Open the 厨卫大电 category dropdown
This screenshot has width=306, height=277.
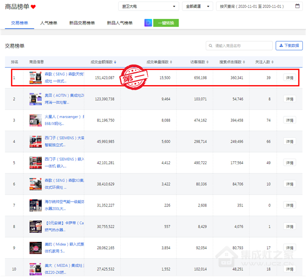coord(148,7)
